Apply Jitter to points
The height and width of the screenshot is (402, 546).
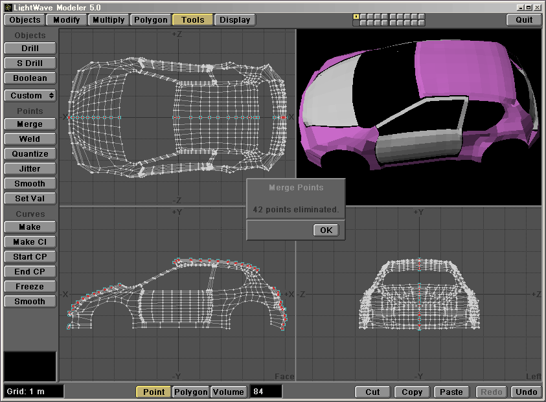[30, 169]
